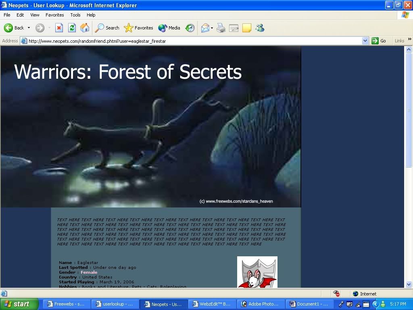Click the Internet zone status bar indicator
Viewport: 413px width, 310px height.
pos(365,294)
